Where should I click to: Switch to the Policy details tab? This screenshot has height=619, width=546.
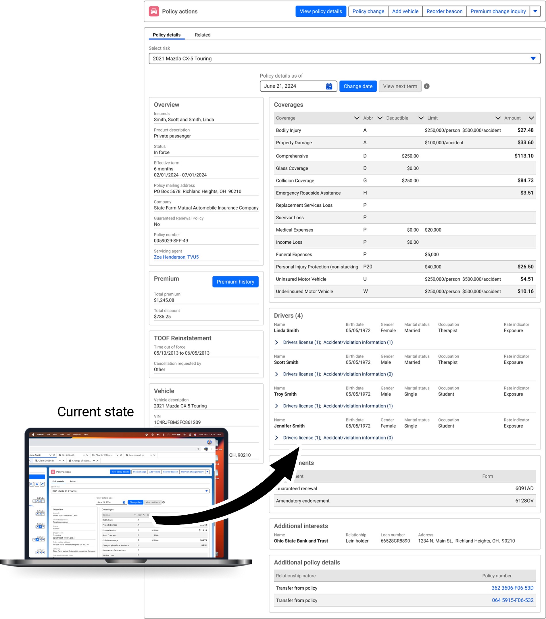[167, 35]
